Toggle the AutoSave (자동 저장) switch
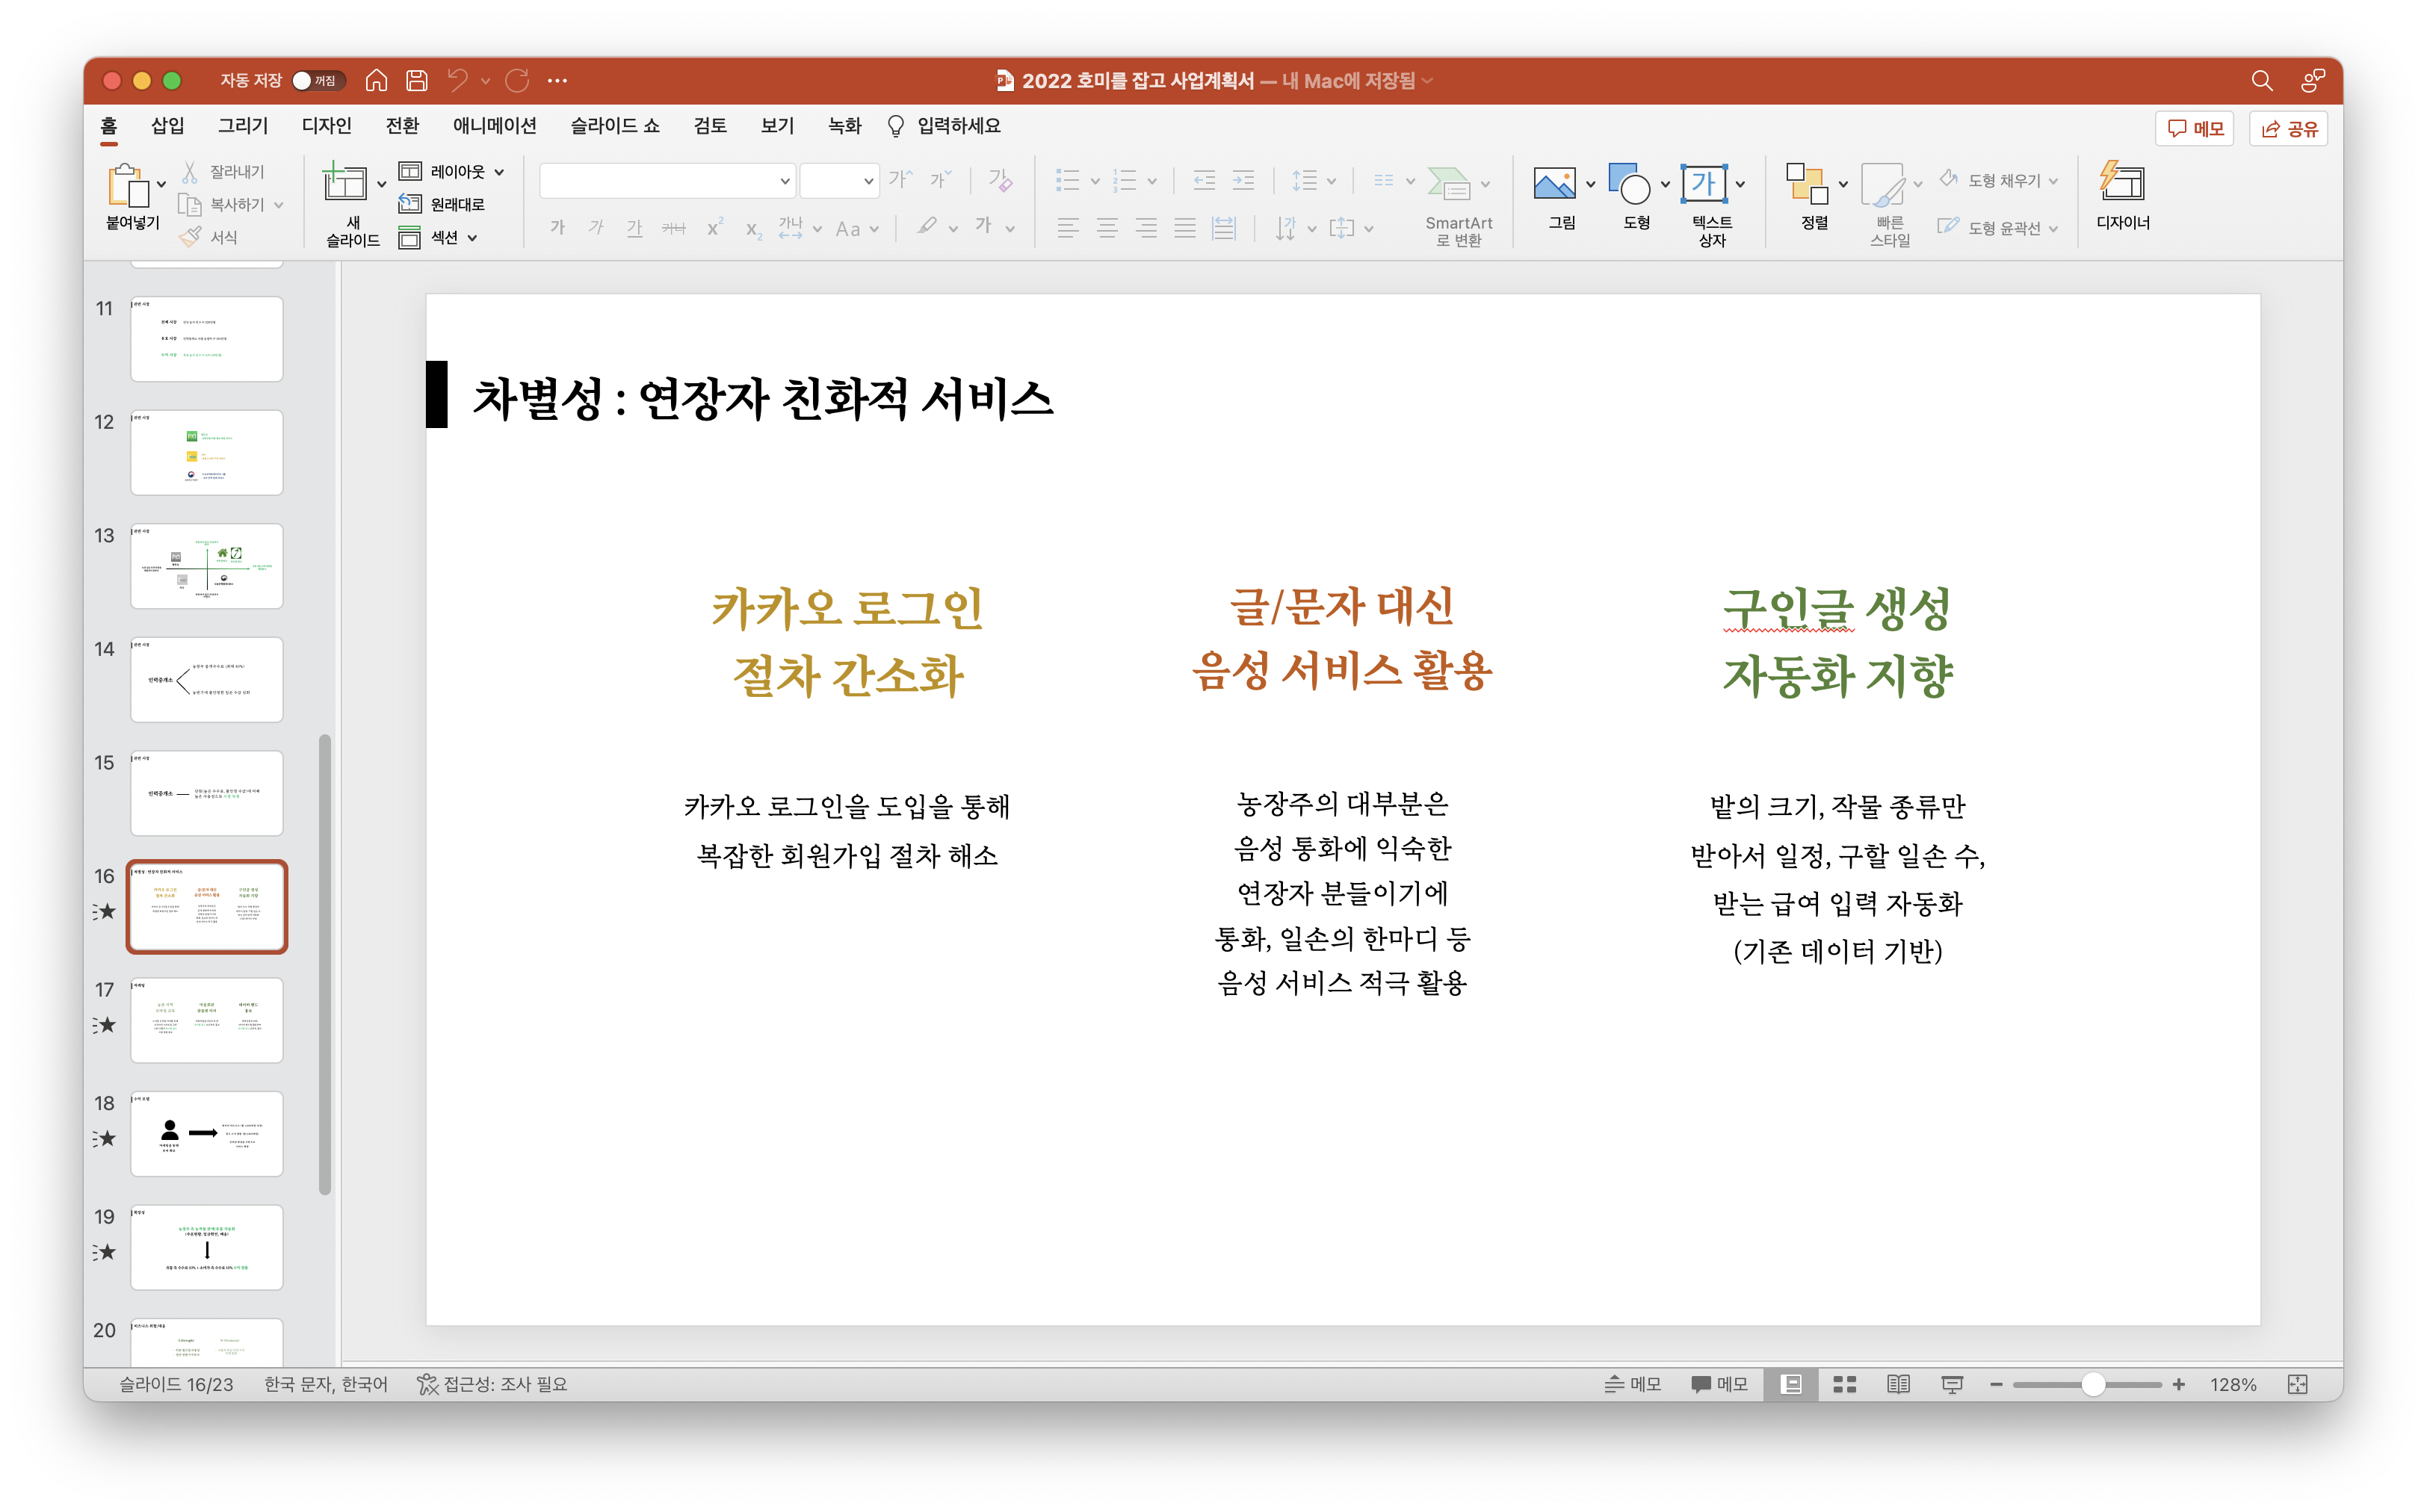The image size is (2427, 1512). coord(318,81)
